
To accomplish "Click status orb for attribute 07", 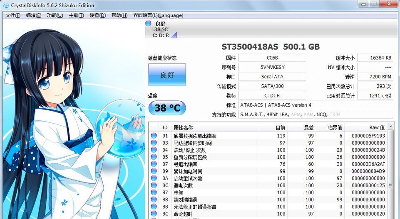I will [x=154, y=164].
